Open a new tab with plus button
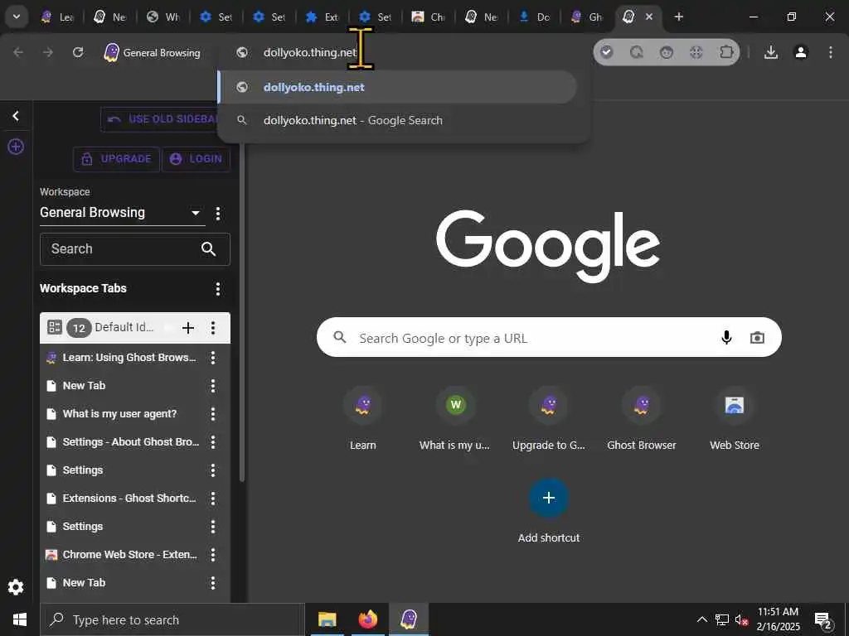The height and width of the screenshot is (636, 849). [x=678, y=17]
